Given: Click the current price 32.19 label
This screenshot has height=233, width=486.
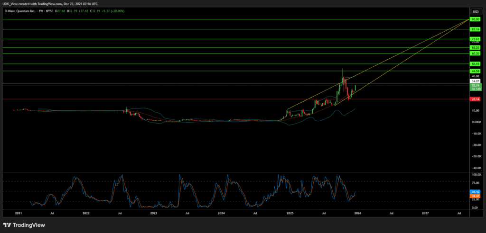Looking at the screenshot, I should 475,85.
